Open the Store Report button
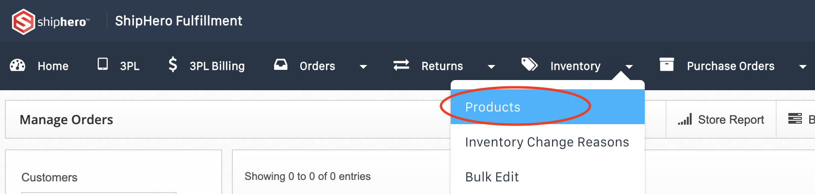The image size is (815, 194). [x=721, y=119]
